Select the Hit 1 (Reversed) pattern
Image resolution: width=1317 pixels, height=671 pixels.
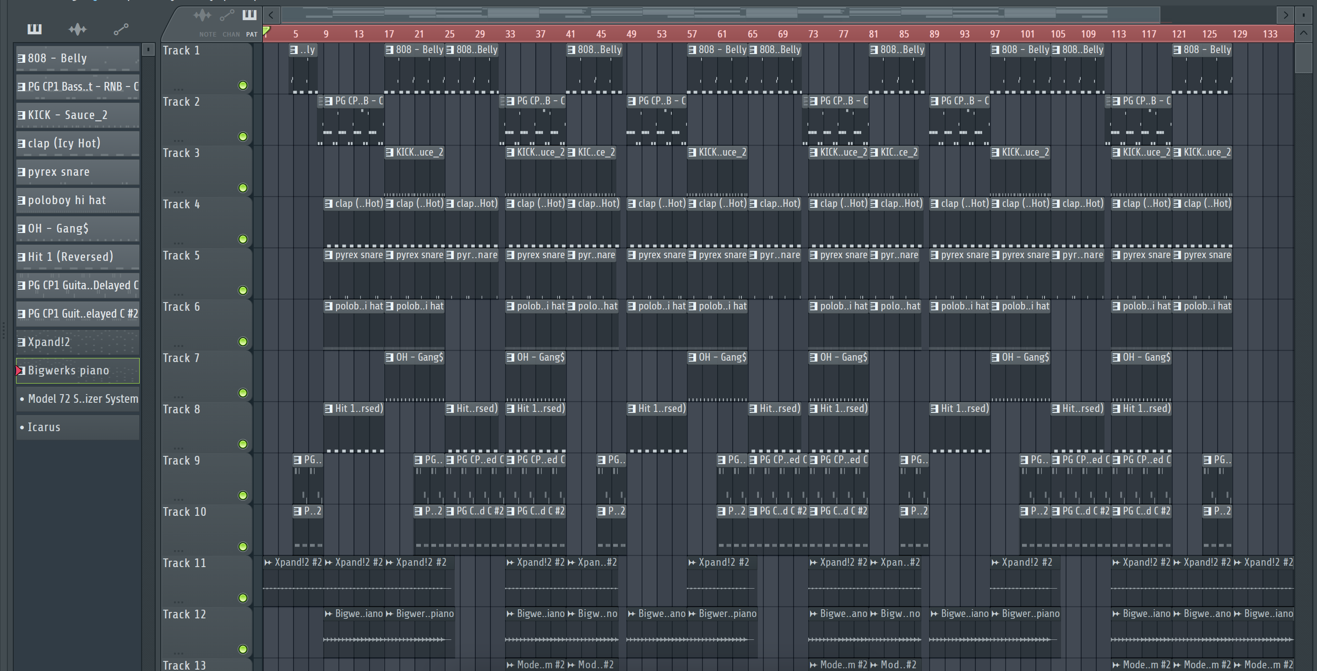point(78,256)
